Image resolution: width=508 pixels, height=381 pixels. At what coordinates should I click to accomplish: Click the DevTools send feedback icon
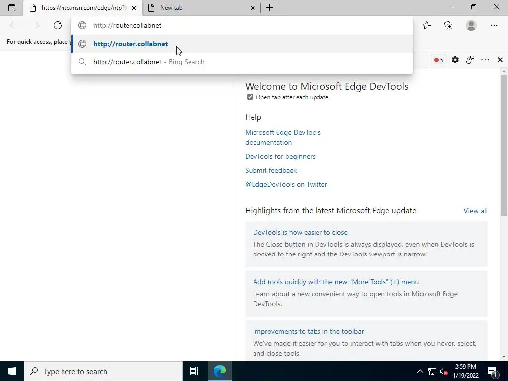coord(470,60)
